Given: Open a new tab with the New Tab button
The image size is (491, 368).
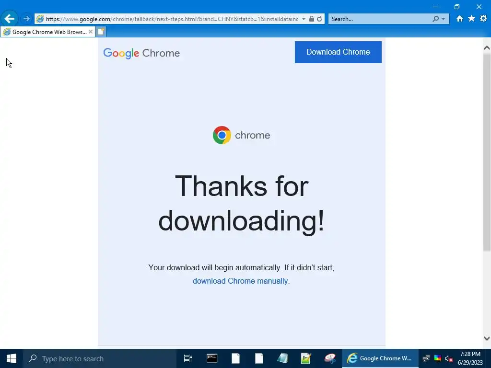Looking at the screenshot, I should (x=101, y=32).
